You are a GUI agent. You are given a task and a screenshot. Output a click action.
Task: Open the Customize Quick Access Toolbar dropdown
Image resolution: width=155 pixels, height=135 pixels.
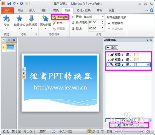tap(32, 4)
